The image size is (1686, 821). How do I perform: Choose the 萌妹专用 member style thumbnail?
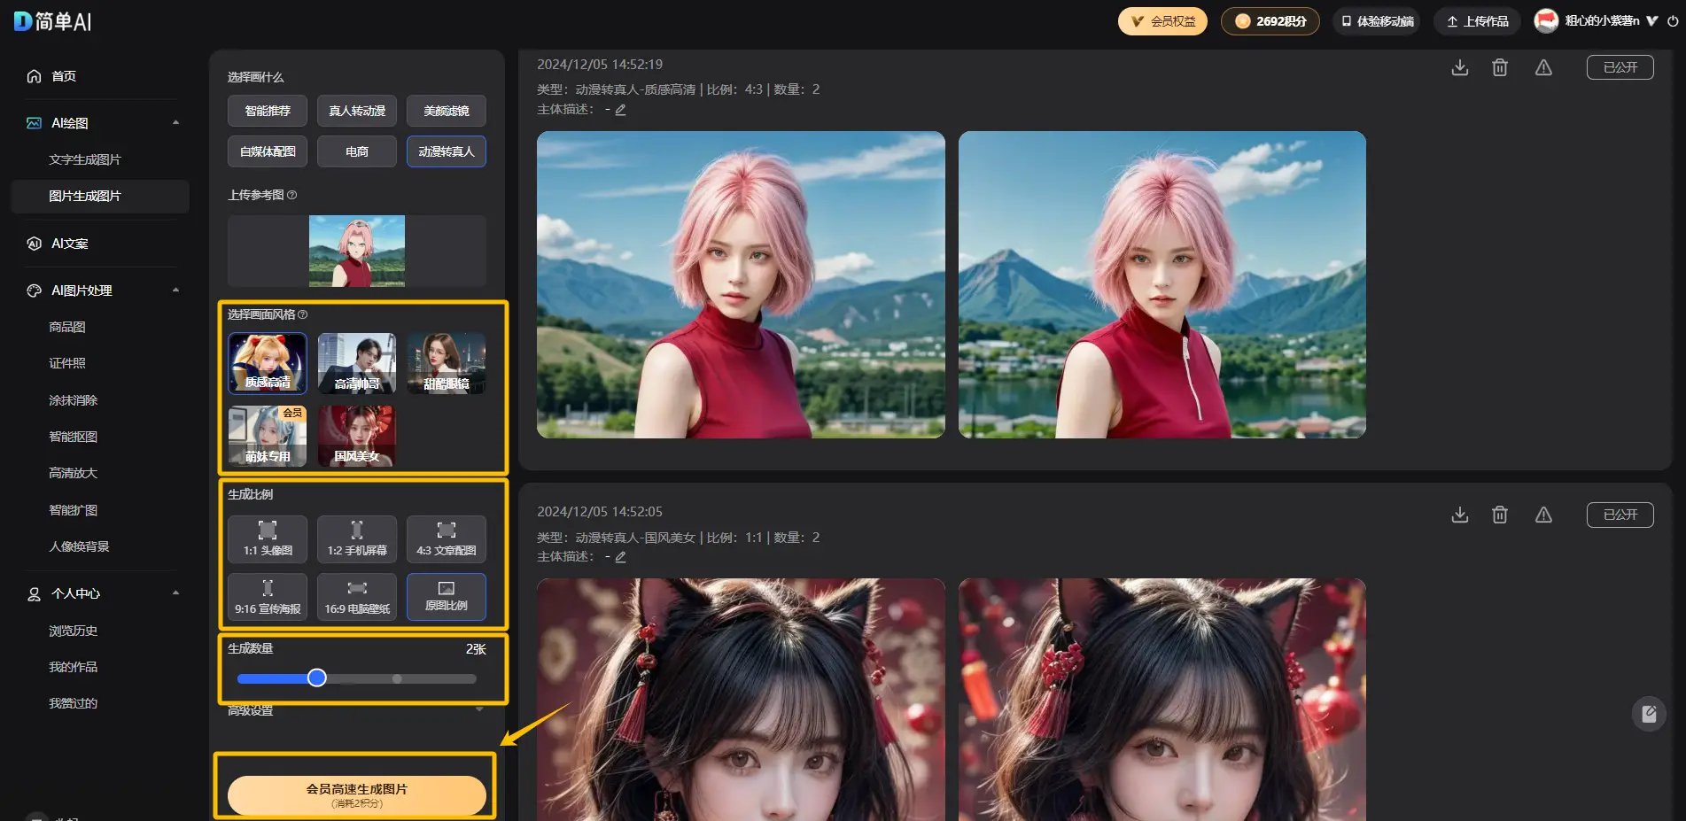click(x=268, y=436)
